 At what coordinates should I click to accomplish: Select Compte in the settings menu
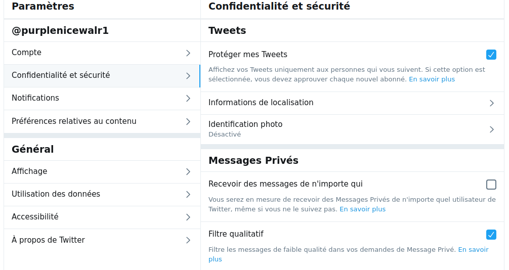pyautogui.click(x=102, y=53)
